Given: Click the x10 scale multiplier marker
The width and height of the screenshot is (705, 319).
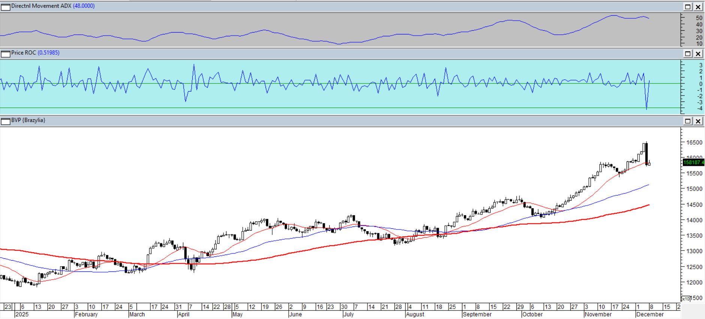Looking at the screenshot, I should [685, 299].
